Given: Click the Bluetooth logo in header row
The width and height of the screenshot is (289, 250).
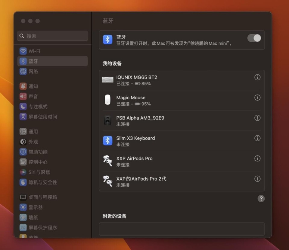Looking at the screenshot, I should coord(108,40).
